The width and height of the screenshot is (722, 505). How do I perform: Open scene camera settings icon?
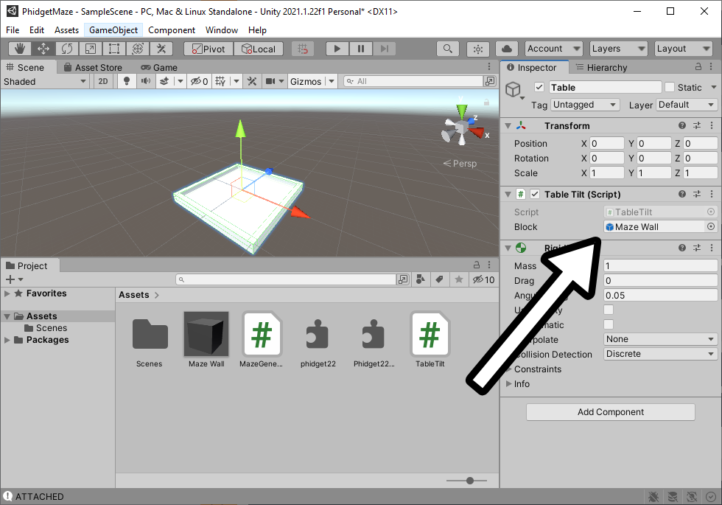pyautogui.click(x=270, y=81)
